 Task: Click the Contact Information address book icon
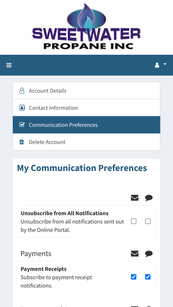click(22, 108)
